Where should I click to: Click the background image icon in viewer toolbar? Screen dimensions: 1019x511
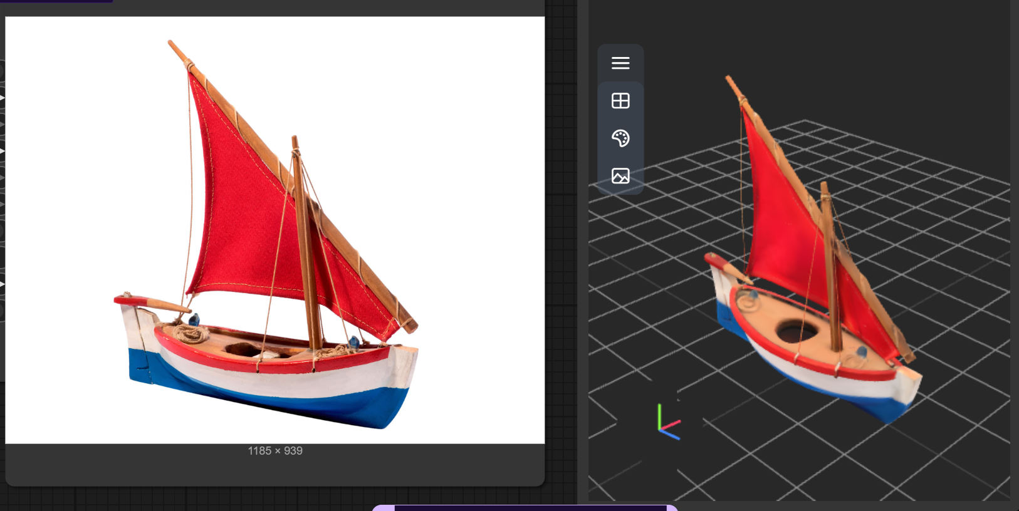tap(620, 176)
